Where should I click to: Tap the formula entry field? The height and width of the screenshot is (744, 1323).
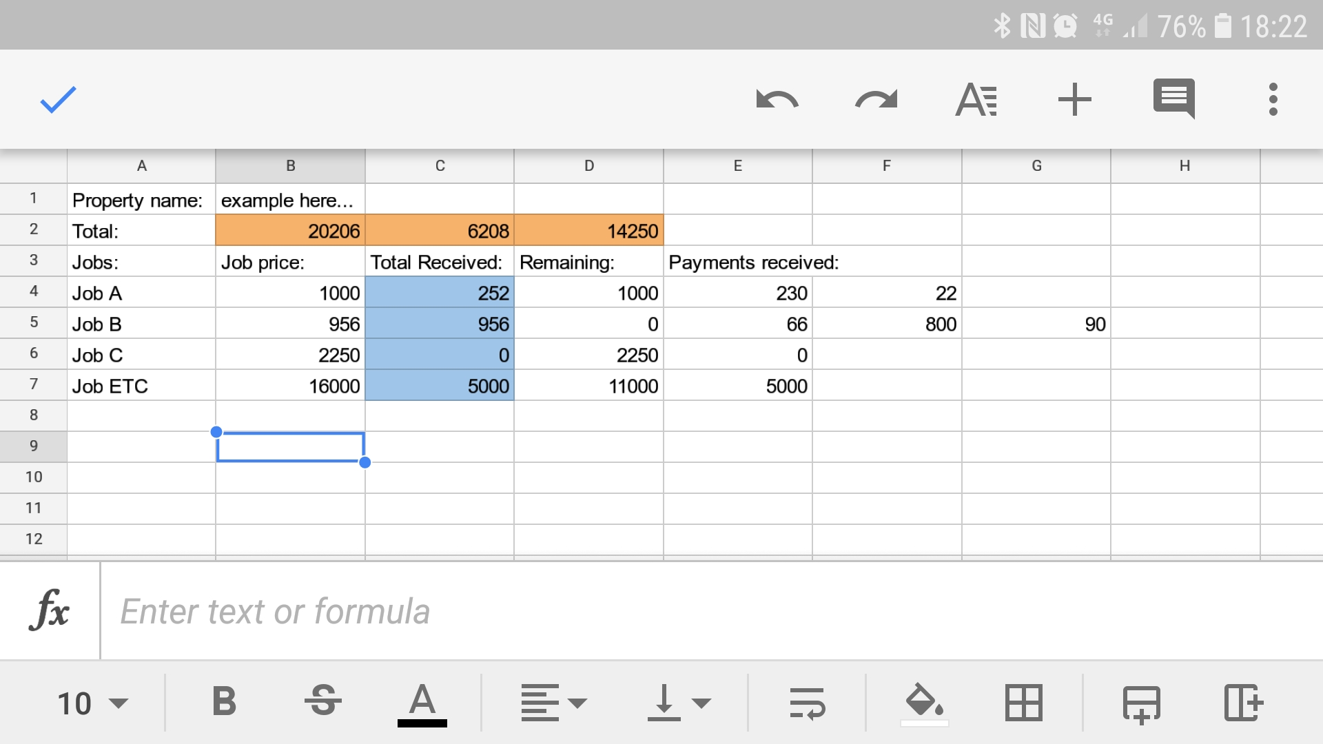[x=711, y=610]
